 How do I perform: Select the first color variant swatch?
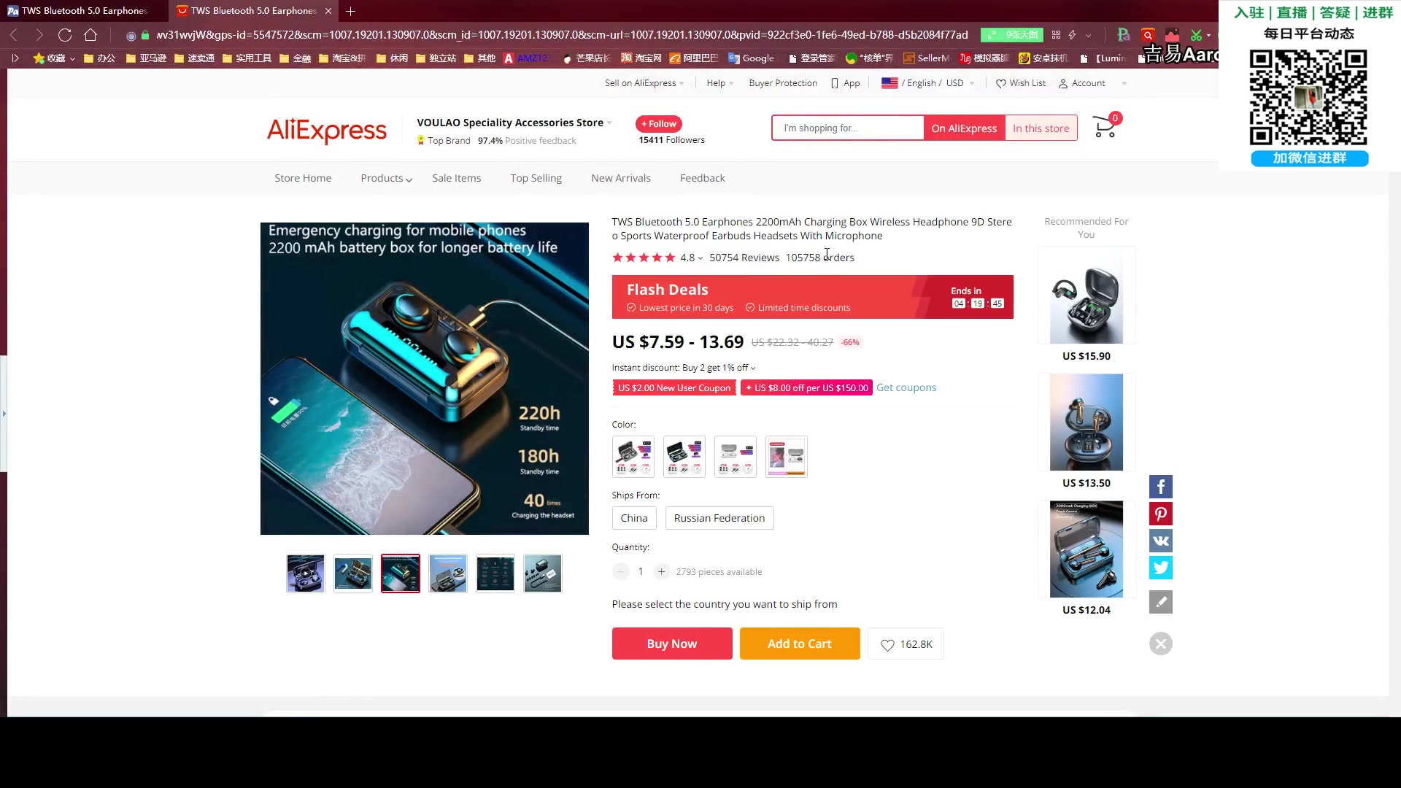click(x=633, y=457)
